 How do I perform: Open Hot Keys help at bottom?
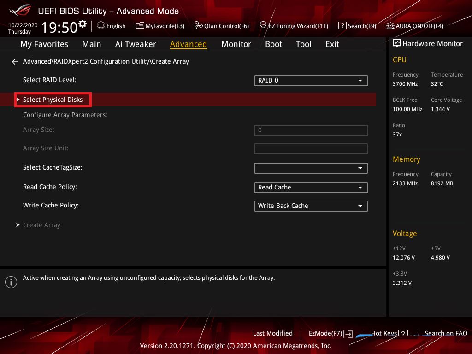click(389, 333)
